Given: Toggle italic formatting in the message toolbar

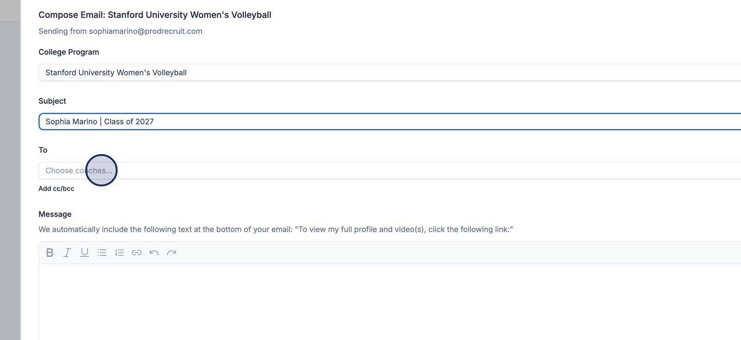Looking at the screenshot, I should coord(67,253).
